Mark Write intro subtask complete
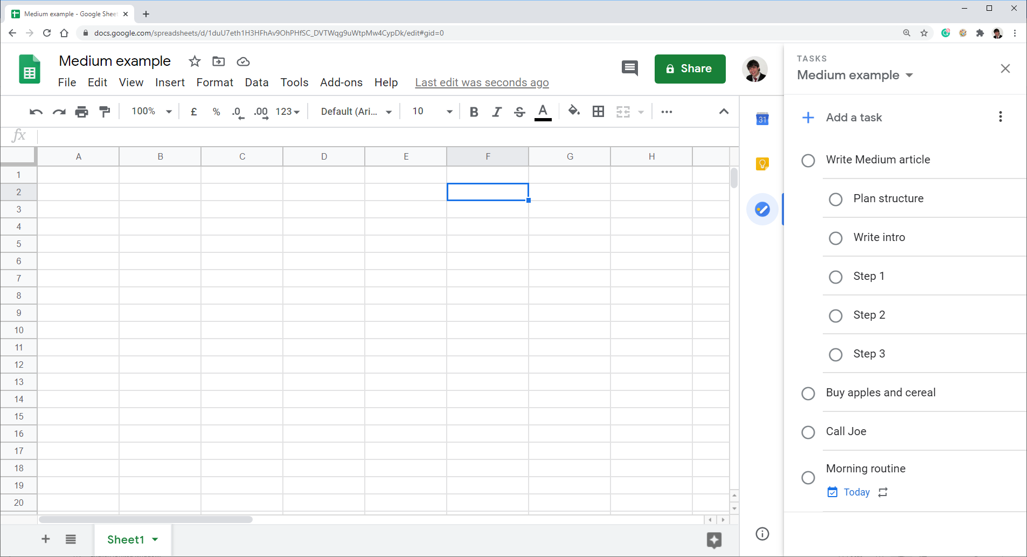 point(835,238)
